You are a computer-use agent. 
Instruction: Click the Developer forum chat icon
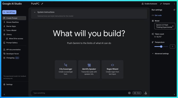pos(4,54)
